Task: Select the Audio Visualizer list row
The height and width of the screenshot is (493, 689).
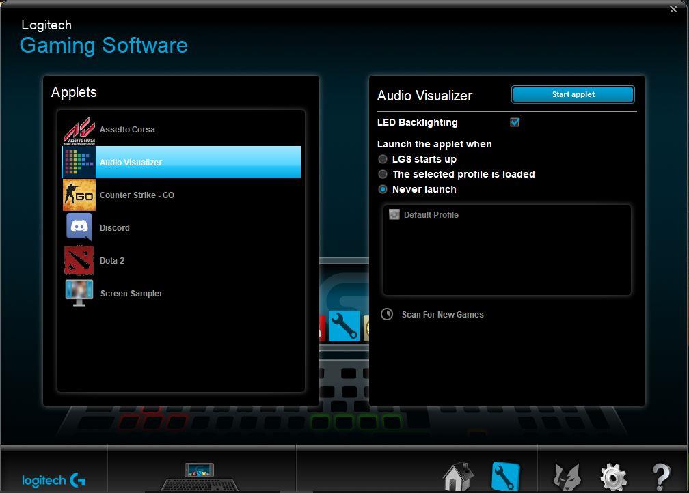Action: [181, 162]
